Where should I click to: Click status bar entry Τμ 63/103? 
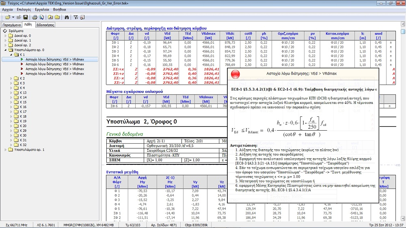point(133,225)
